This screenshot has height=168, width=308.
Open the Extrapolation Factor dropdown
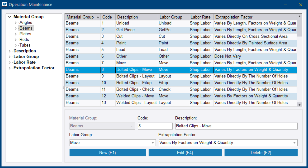[294, 143]
